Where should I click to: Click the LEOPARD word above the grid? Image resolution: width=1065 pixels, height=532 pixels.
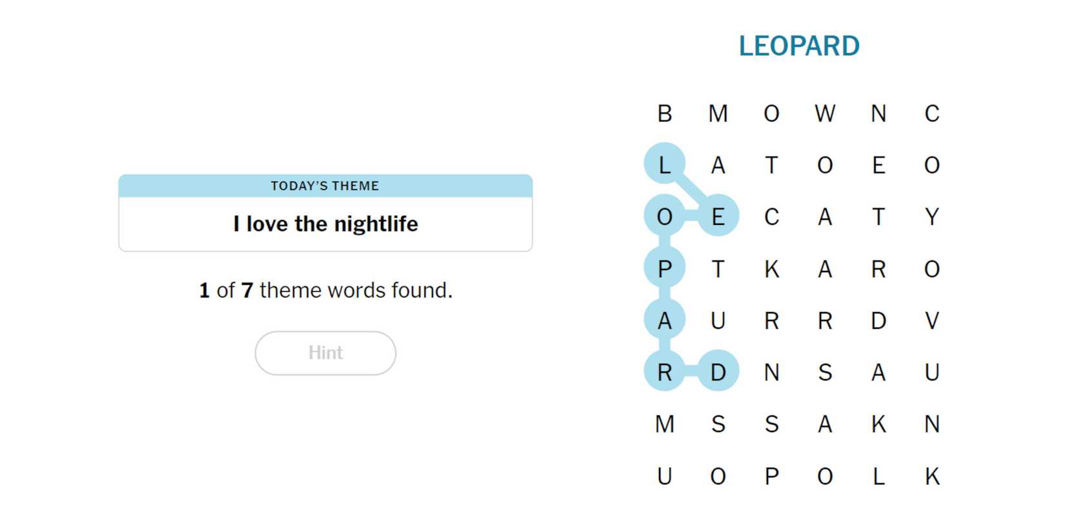tap(798, 46)
